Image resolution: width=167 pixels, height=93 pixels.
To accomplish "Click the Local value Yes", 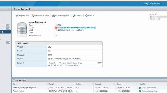I will click(x=49, y=51).
